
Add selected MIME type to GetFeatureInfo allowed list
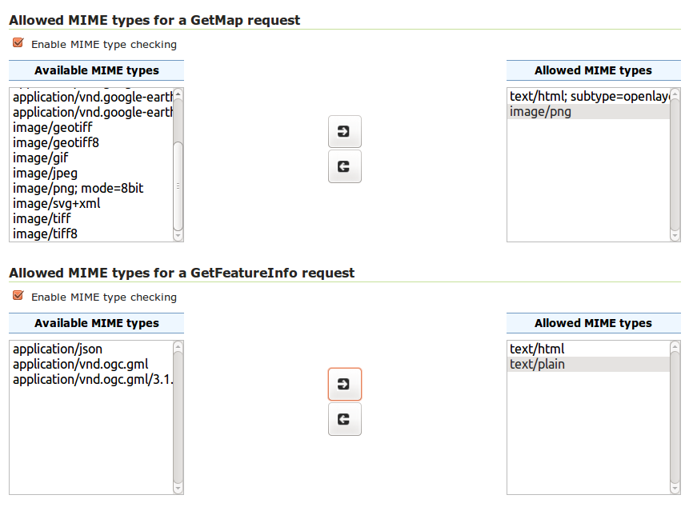tap(344, 384)
